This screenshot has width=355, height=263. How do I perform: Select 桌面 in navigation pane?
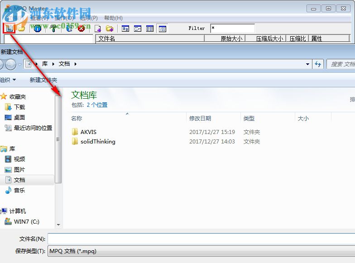19,118
